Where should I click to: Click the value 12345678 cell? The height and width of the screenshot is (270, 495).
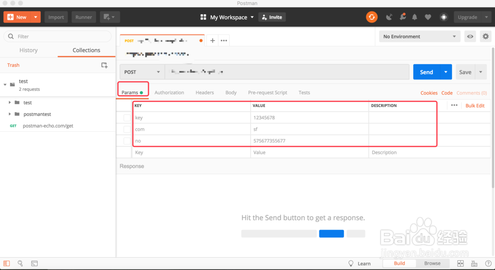[x=309, y=117]
